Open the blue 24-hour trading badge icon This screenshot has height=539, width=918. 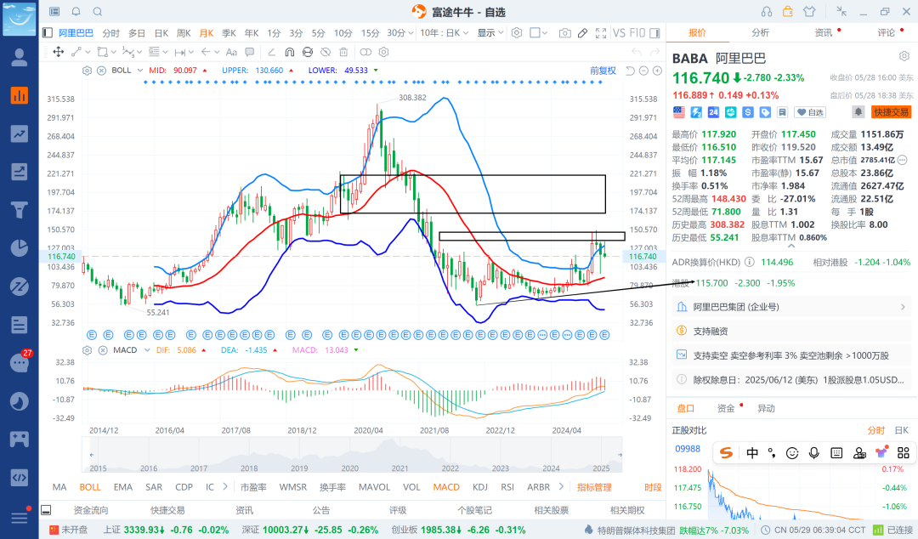click(713, 112)
